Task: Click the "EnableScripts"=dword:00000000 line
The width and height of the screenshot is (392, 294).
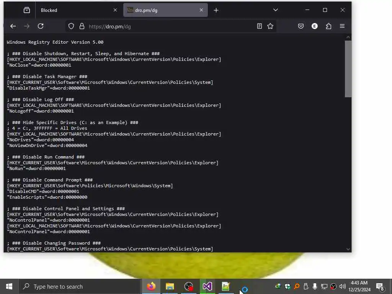Action: [x=47, y=198]
